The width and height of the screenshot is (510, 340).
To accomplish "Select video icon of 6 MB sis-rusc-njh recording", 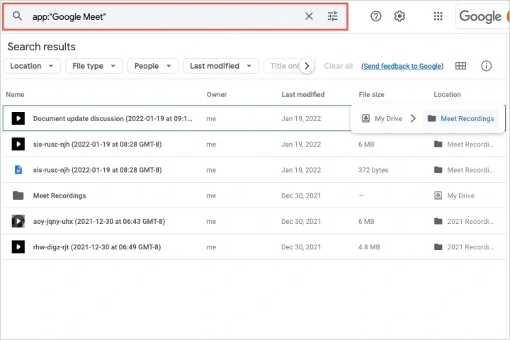I will tap(18, 144).
